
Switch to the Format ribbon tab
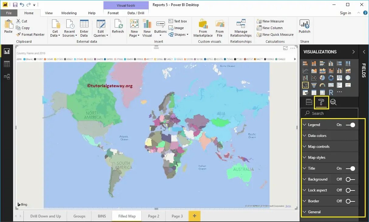click(x=113, y=13)
